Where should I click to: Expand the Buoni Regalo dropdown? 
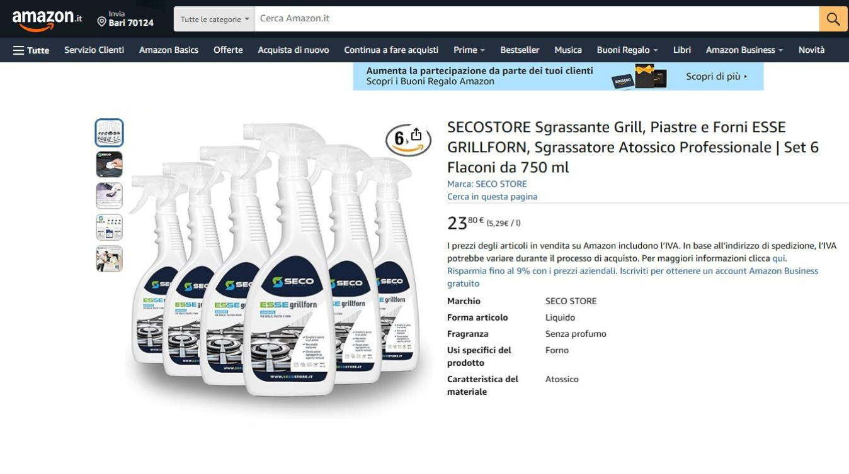click(627, 50)
